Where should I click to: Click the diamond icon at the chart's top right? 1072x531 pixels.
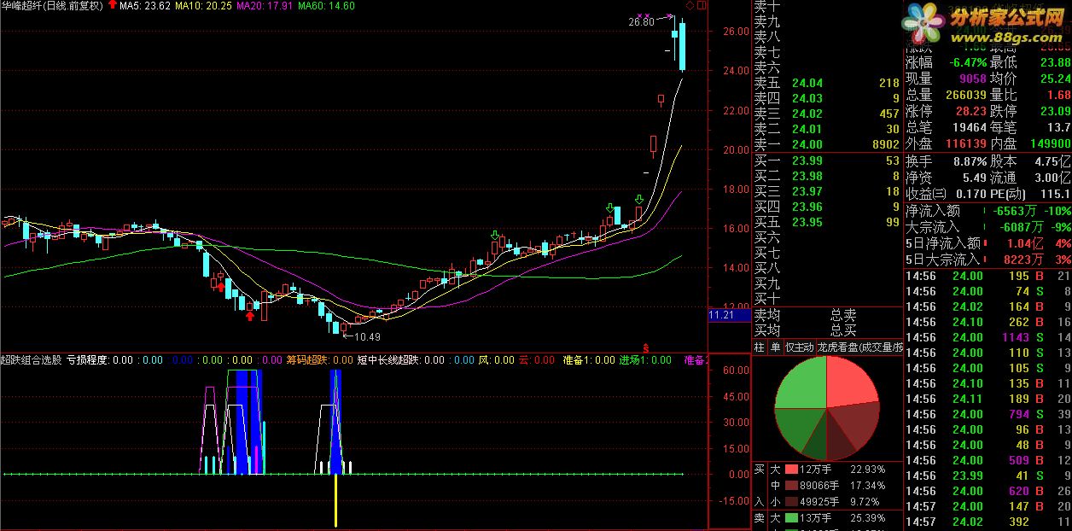690,5
